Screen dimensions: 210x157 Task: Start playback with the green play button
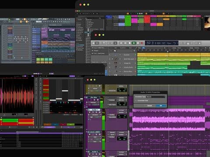(134, 43)
